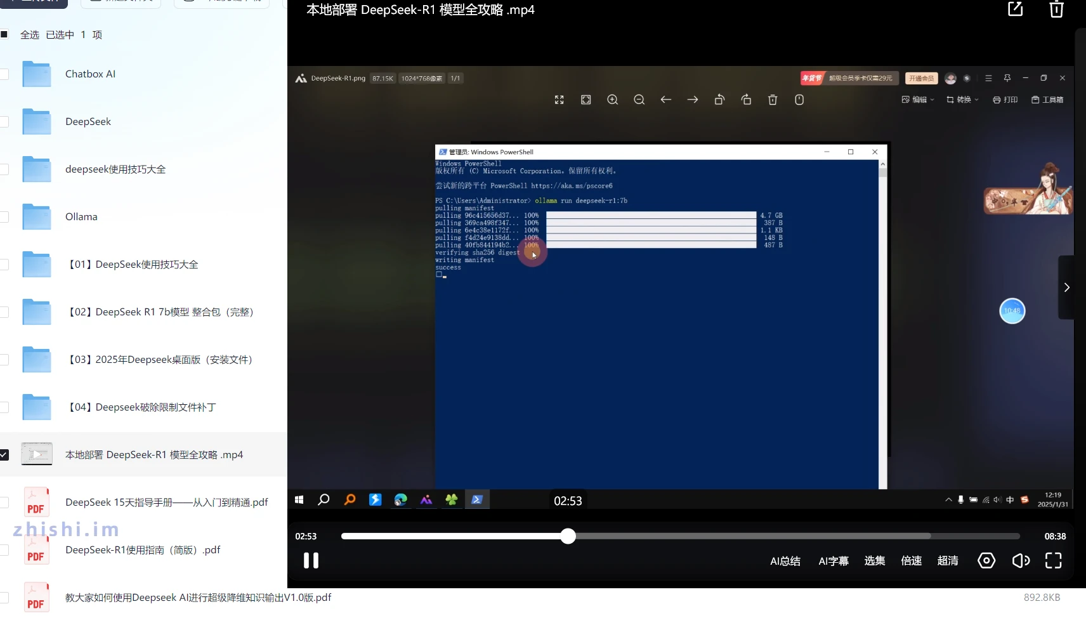Check the 【02】DeepSeek R1 7b模型 checkbox
Image resolution: width=1086 pixels, height=618 pixels.
pyautogui.click(x=4, y=312)
